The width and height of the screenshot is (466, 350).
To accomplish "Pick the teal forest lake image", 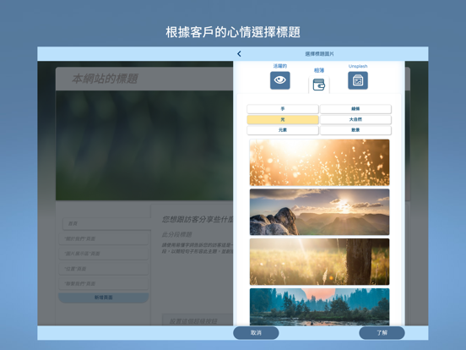I will [319, 307].
